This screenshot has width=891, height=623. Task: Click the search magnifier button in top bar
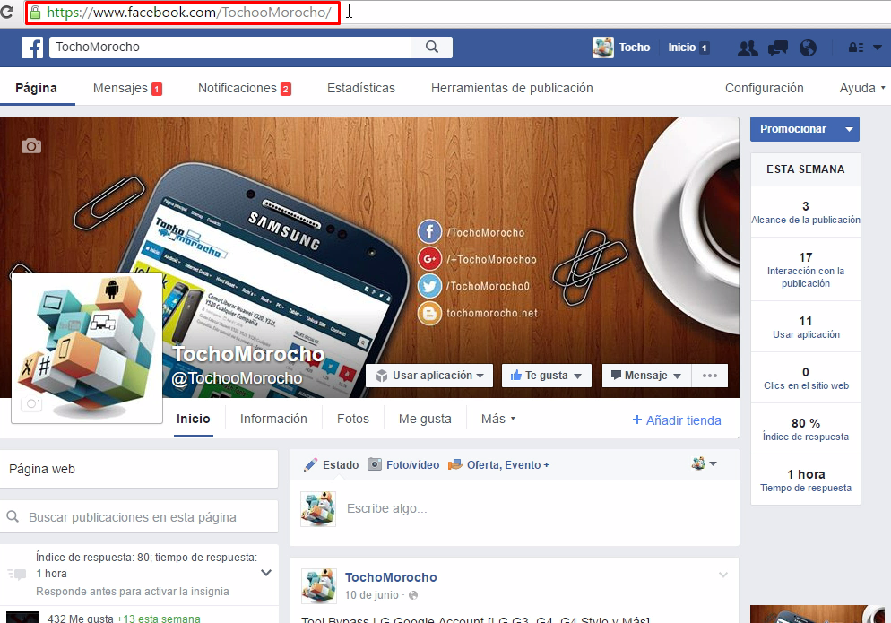click(432, 48)
